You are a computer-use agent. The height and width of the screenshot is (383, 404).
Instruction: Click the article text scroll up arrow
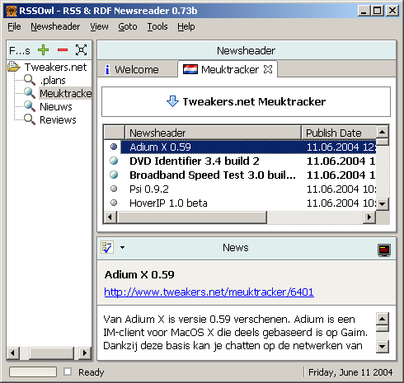(x=383, y=319)
